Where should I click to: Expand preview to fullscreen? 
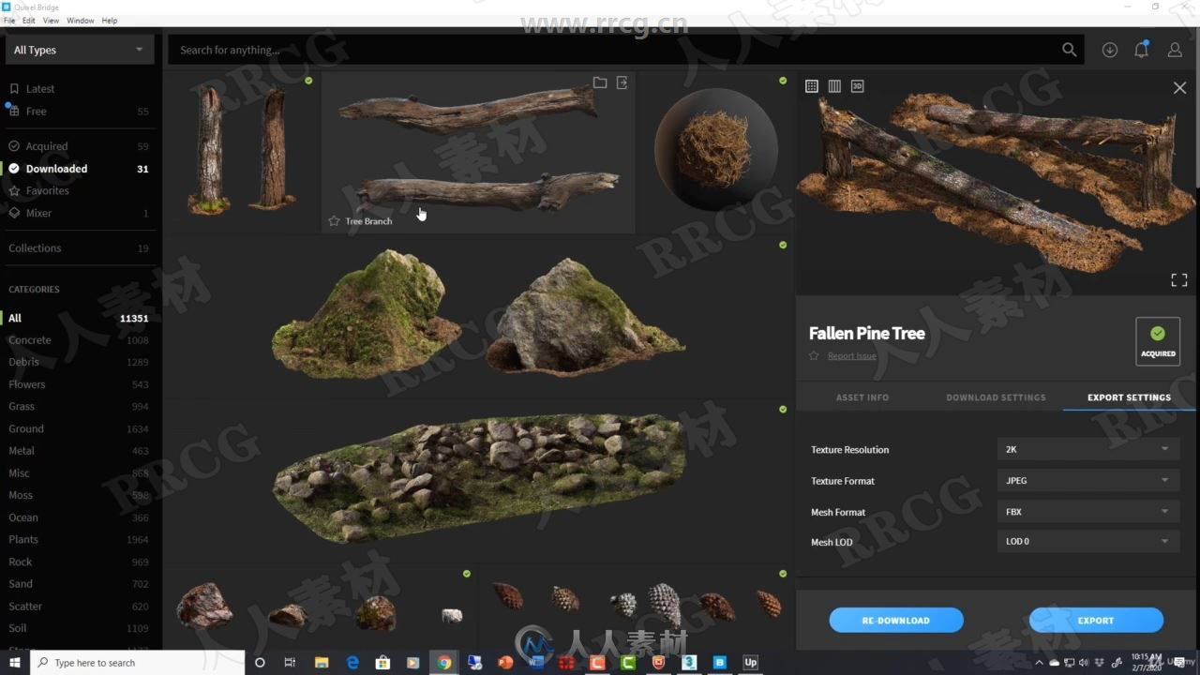click(x=1179, y=280)
